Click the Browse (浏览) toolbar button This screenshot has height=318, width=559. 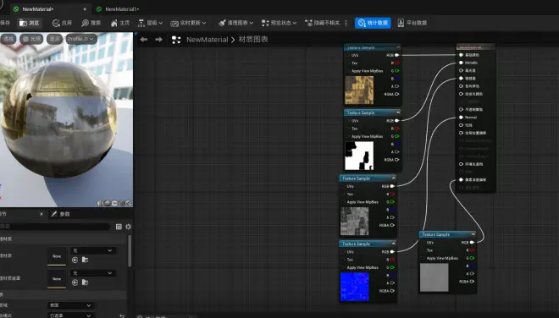(30, 23)
